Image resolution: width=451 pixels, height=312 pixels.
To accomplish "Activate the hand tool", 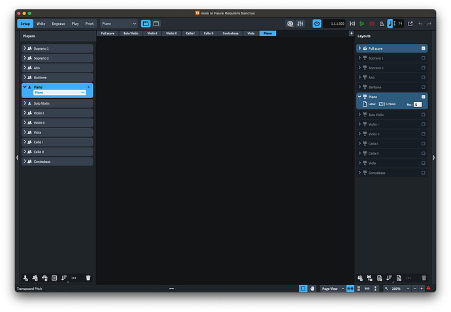I will click(312, 288).
